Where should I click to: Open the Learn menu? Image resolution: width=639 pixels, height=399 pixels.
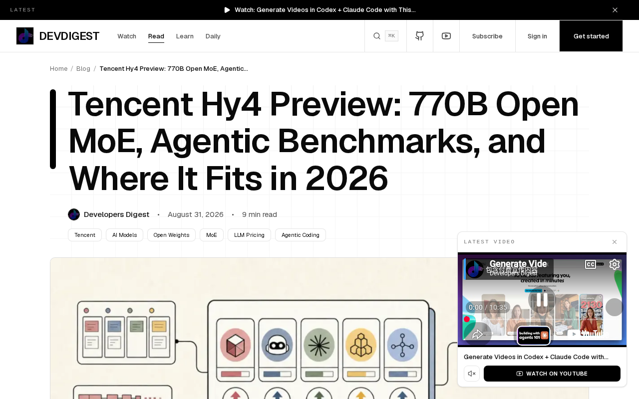tap(185, 36)
